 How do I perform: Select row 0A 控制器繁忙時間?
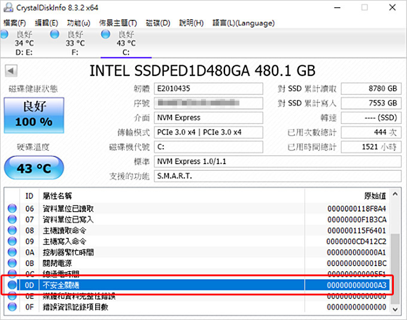point(198,252)
